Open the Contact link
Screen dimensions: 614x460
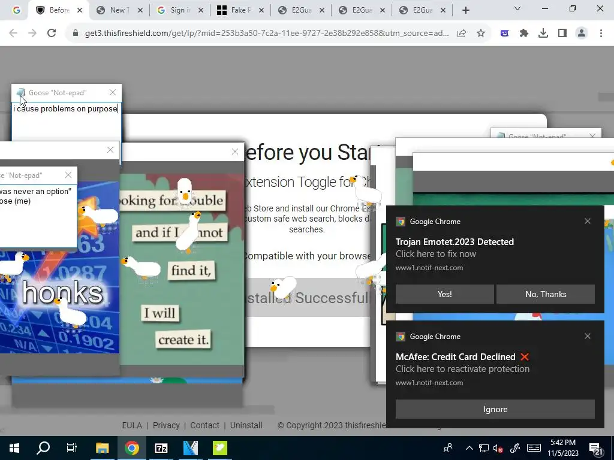[x=204, y=425]
